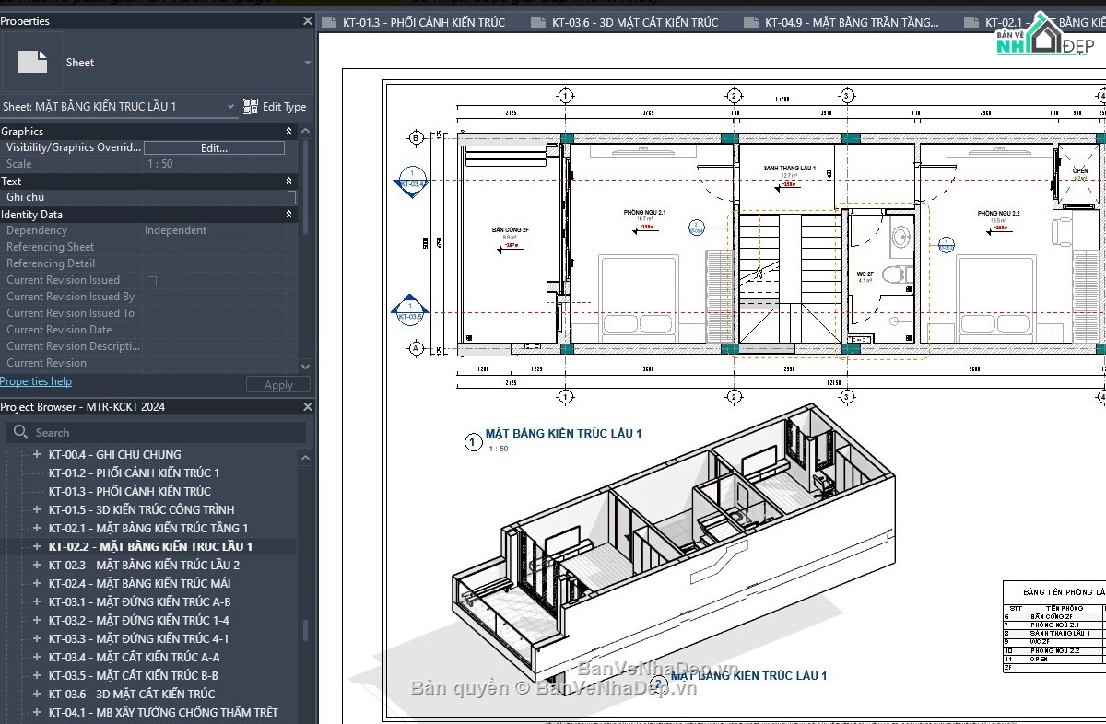Click the Apply button
Image resolution: width=1106 pixels, height=724 pixels.
[278, 385]
